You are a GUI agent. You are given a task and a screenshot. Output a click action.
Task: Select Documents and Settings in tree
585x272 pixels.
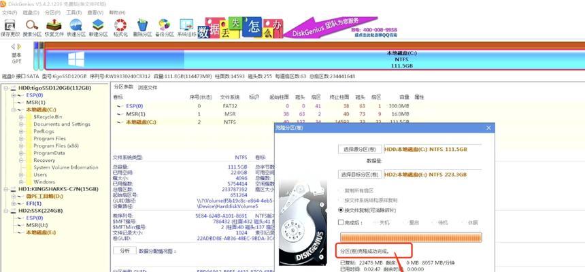(x=61, y=124)
